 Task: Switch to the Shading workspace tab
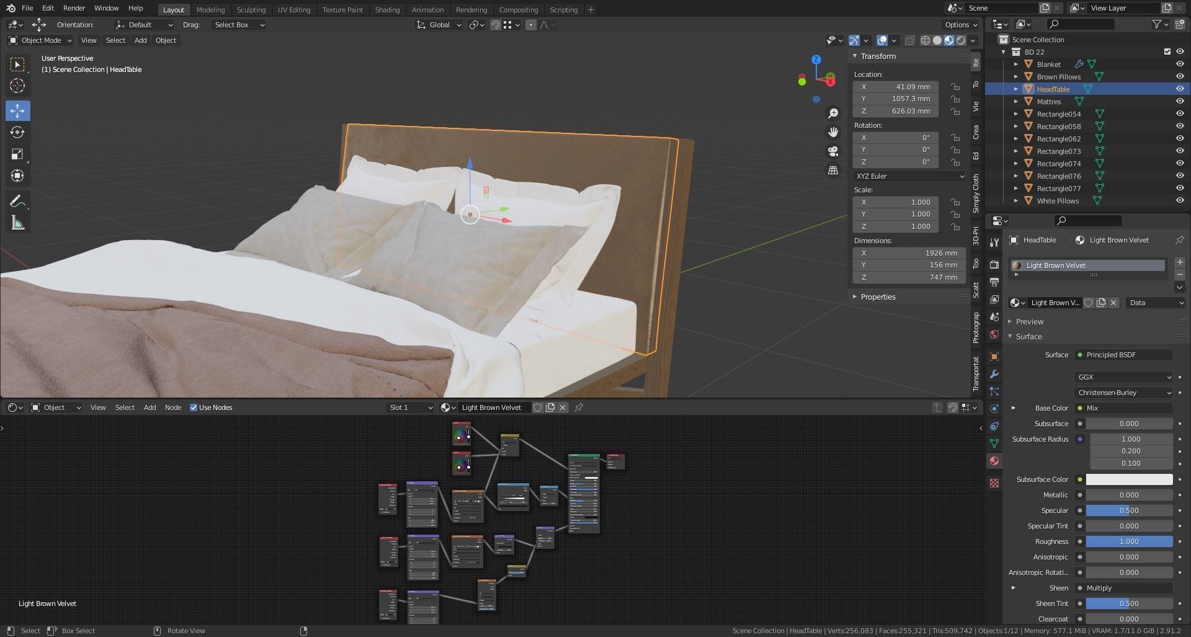pos(387,10)
